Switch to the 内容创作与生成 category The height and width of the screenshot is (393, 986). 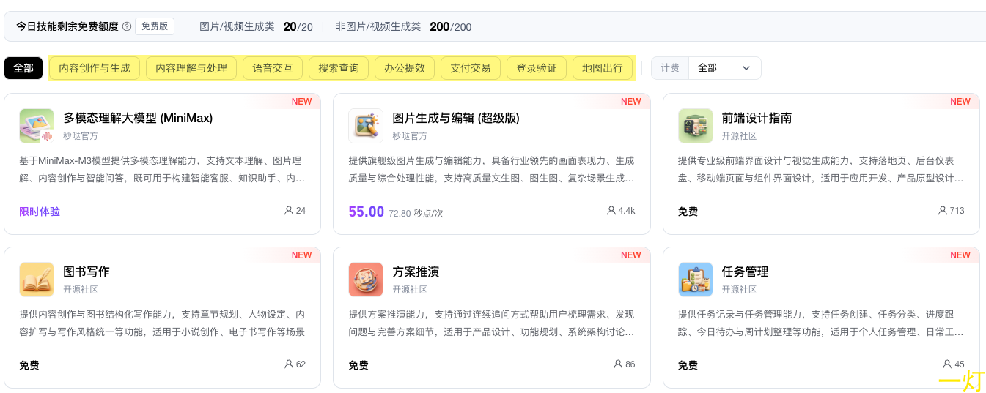pyautogui.click(x=95, y=68)
